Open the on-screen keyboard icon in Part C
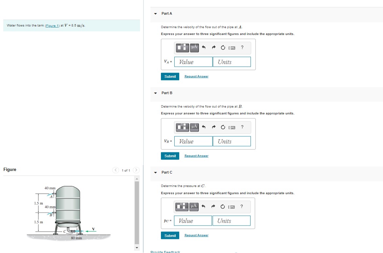This screenshot has height=253, width=383. (232, 207)
